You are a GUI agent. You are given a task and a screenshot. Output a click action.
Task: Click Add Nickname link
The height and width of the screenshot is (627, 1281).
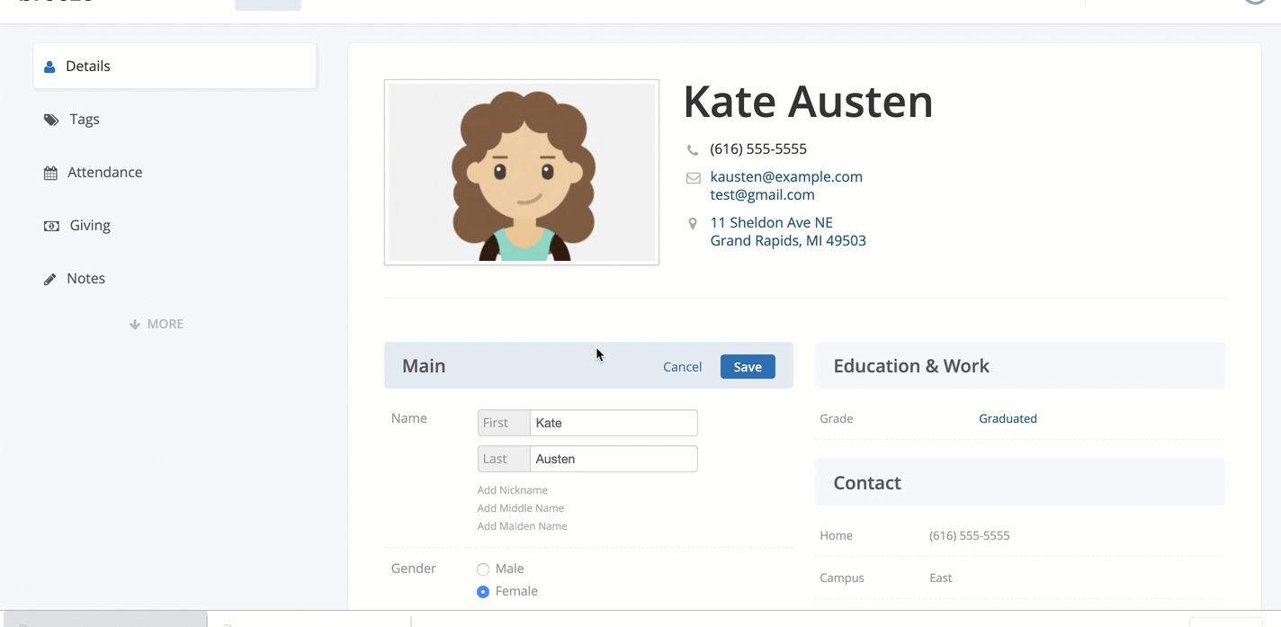[x=513, y=490]
